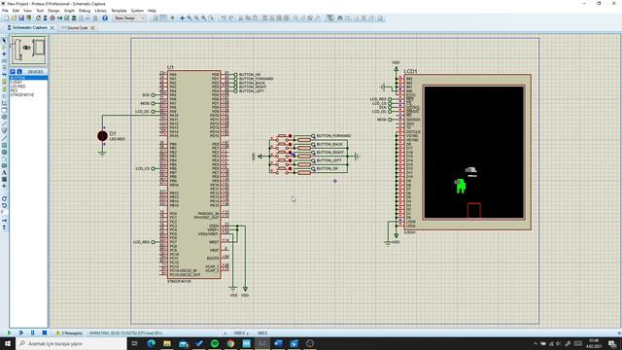Open Google Chrome from the taskbar
Viewport: 622px width, 350px height.
click(x=230, y=343)
